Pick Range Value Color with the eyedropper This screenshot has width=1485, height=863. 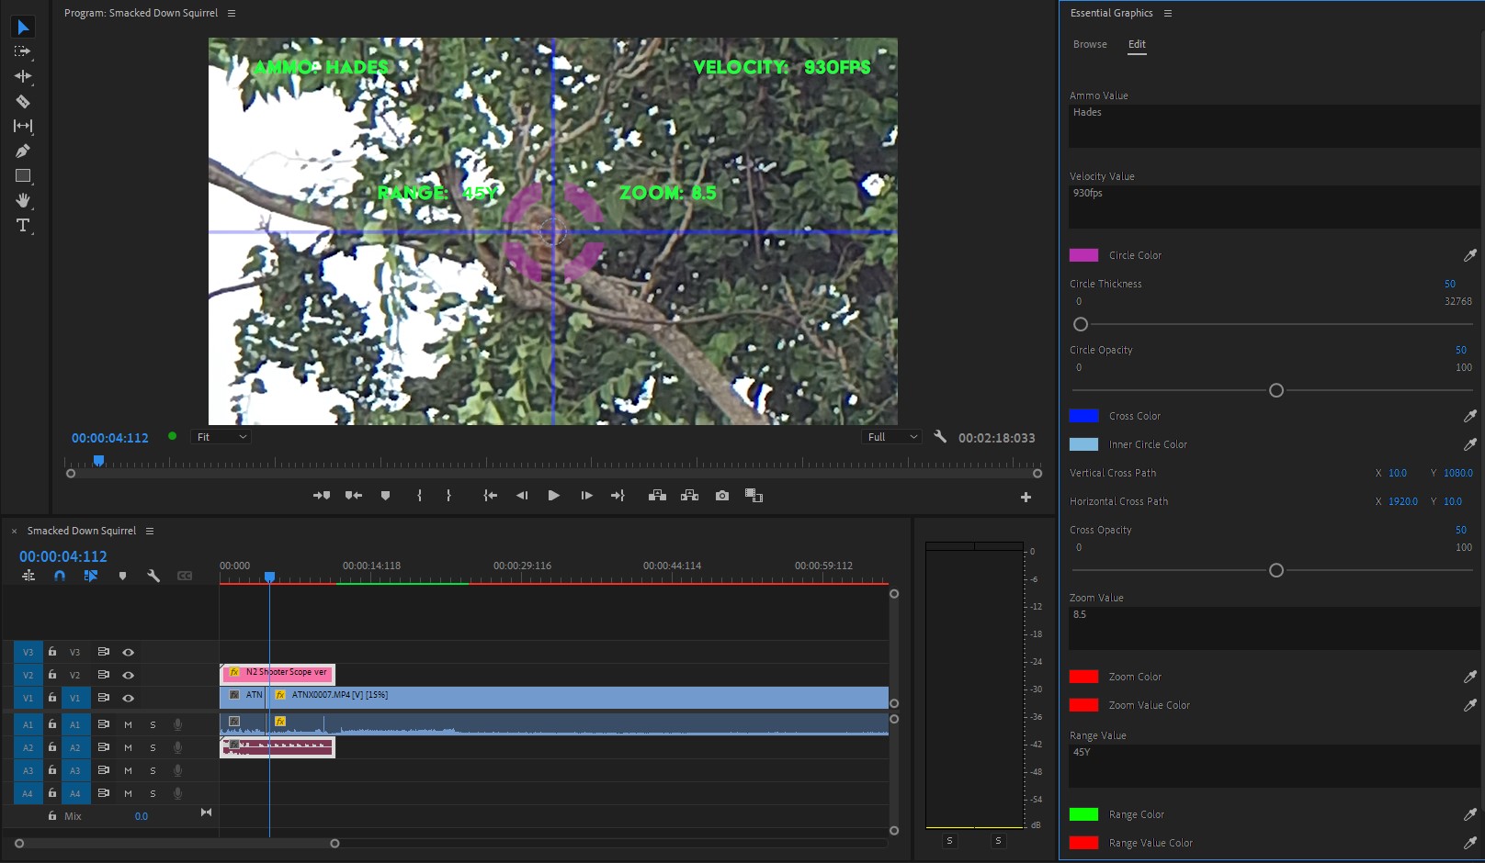tap(1469, 843)
